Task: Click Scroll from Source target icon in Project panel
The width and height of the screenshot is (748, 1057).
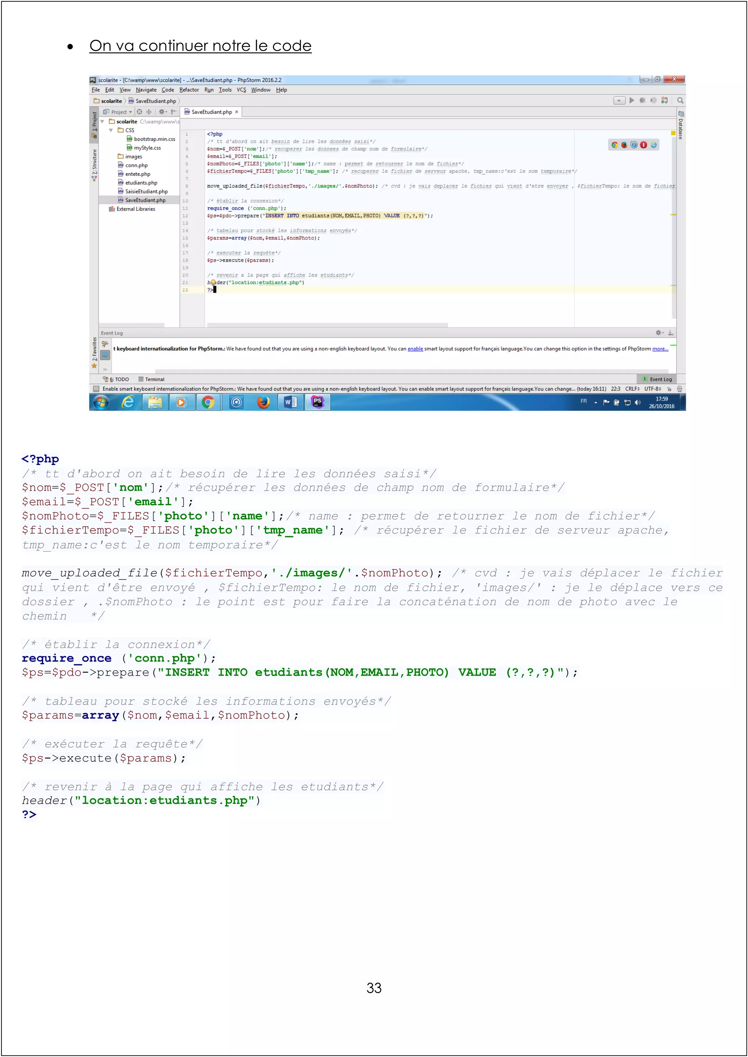Action: pyautogui.click(x=140, y=112)
